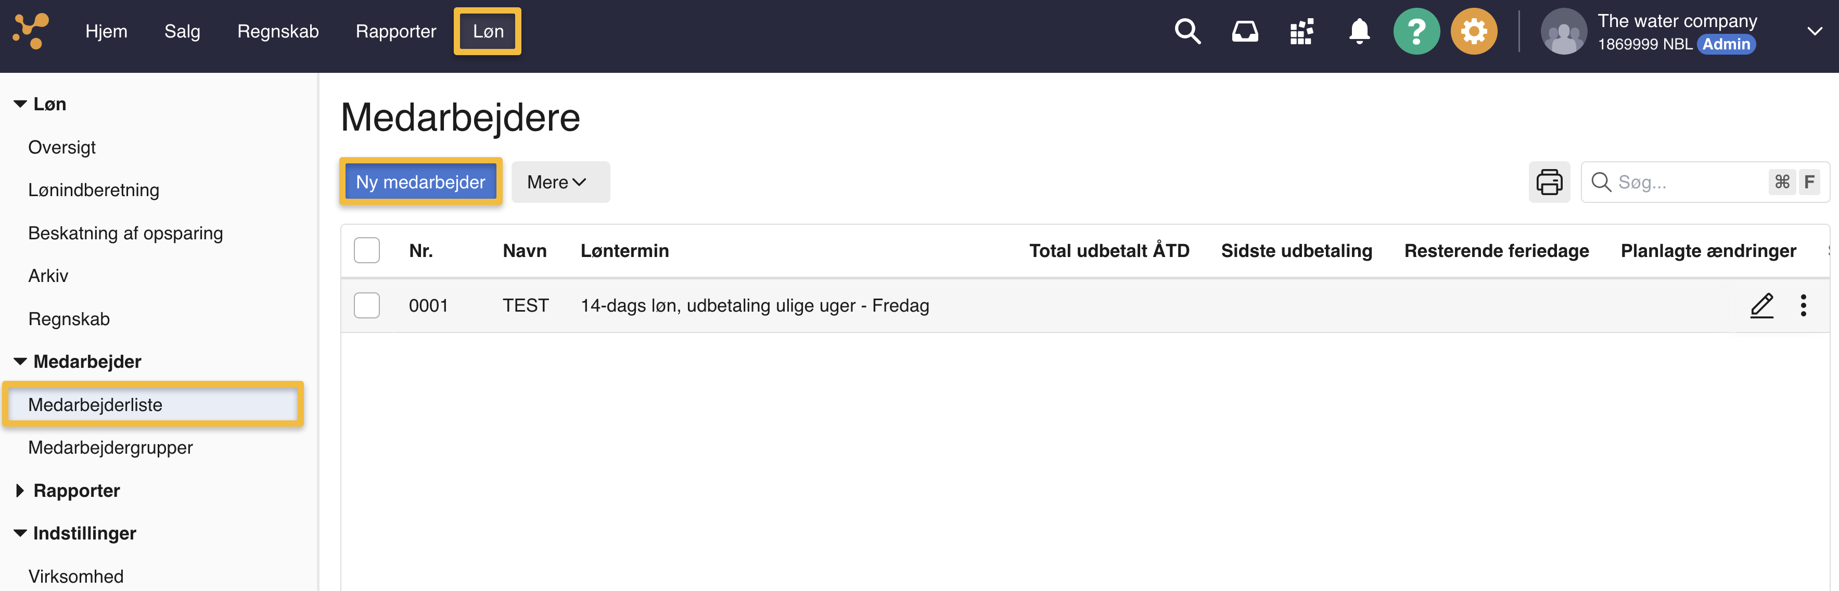The image size is (1839, 591).
Task: Open the inbox tray icon
Action: [x=1245, y=31]
